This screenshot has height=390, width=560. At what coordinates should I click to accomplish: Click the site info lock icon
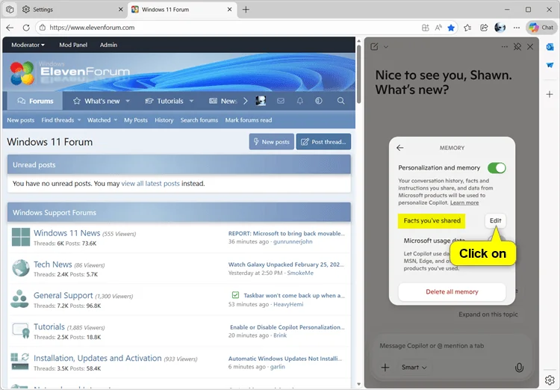point(43,28)
